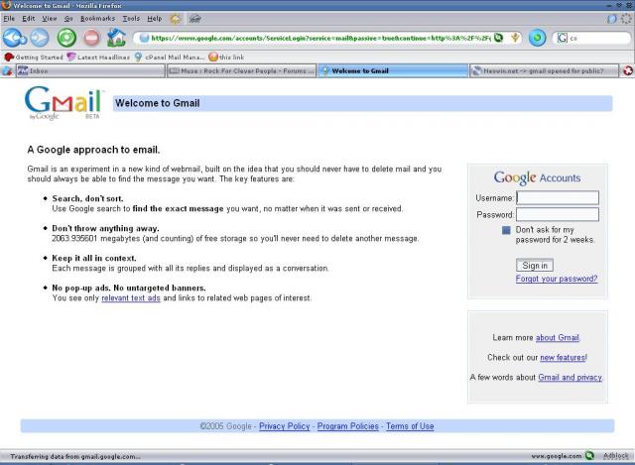Open the View menu

pyautogui.click(x=50, y=19)
